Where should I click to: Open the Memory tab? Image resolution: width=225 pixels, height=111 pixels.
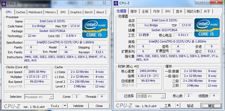point(50,12)
